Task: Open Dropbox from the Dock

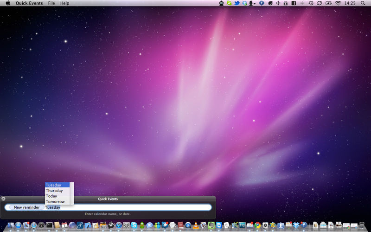Action: click(x=296, y=225)
